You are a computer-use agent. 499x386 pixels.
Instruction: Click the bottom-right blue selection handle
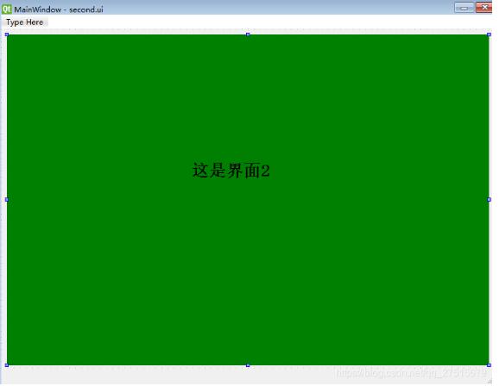click(x=489, y=365)
